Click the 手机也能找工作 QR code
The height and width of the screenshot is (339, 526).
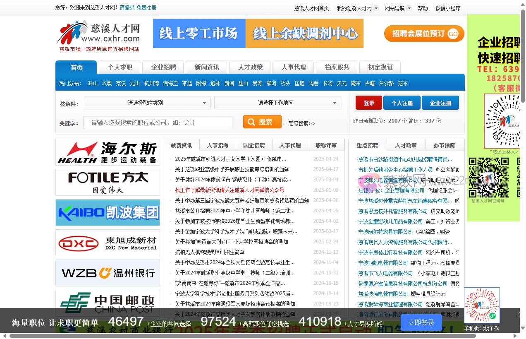[482, 305]
